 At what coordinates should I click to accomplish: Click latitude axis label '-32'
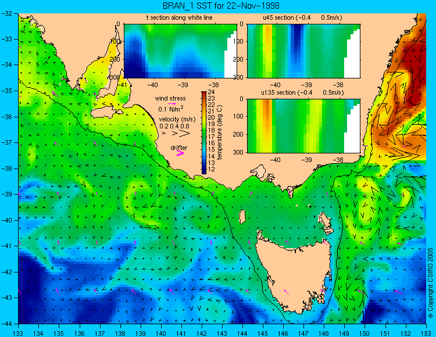point(7,13)
